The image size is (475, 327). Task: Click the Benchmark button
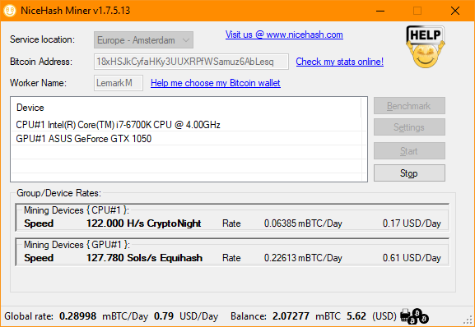click(x=409, y=106)
